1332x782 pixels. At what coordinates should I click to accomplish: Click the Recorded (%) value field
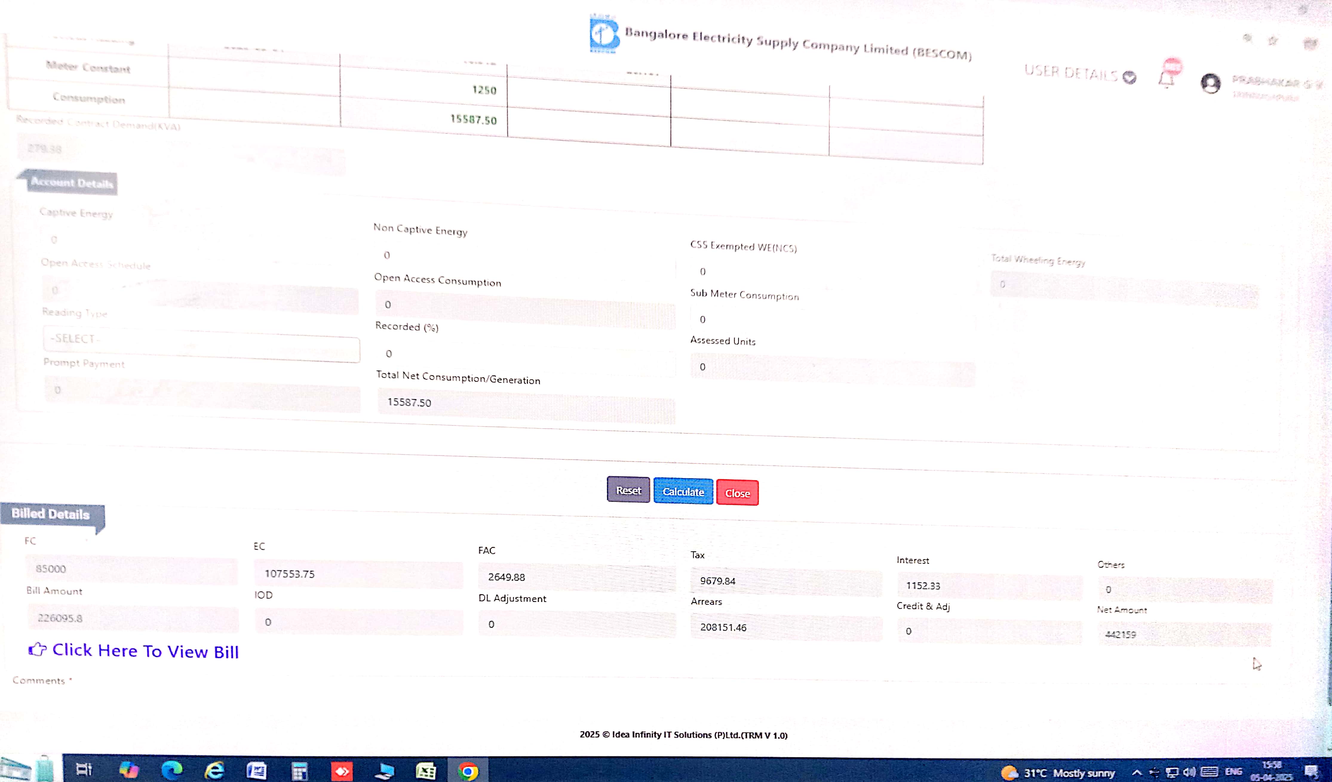tap(525, 357)
